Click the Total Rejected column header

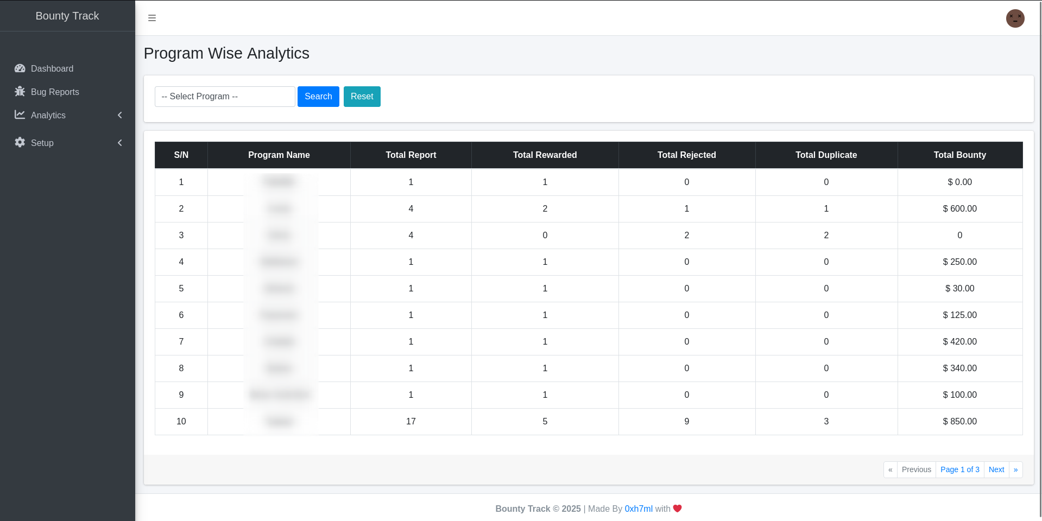687,155
